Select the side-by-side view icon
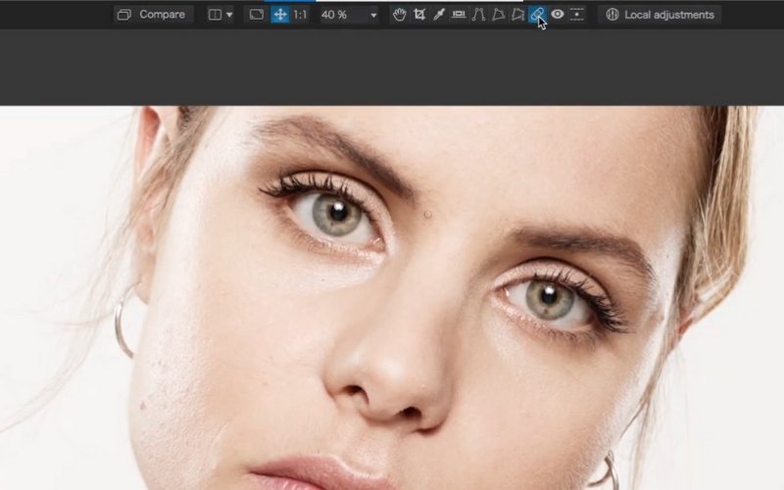Screen dimensions: 784x490 215,15
